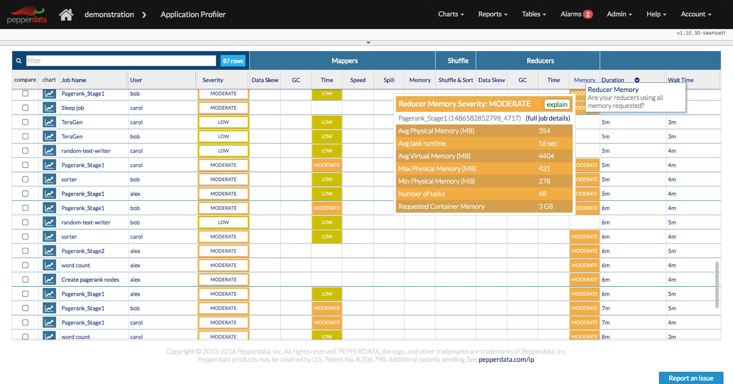Sort by Severity column header
The image size is (733, 384).
pyautogui.click(x=213, y=80)
